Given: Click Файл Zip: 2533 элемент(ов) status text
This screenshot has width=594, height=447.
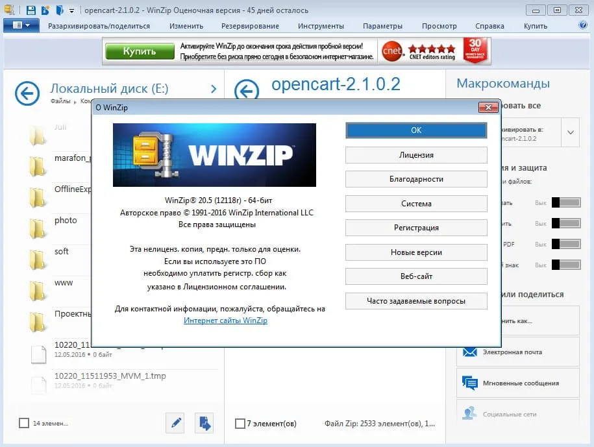Looking at the screenshot, I should [x=380, y=424].
